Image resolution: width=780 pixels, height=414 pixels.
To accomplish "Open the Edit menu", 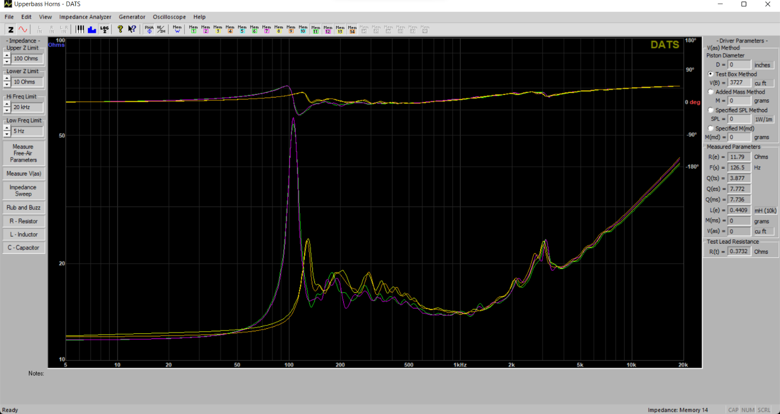I will 26,17.
